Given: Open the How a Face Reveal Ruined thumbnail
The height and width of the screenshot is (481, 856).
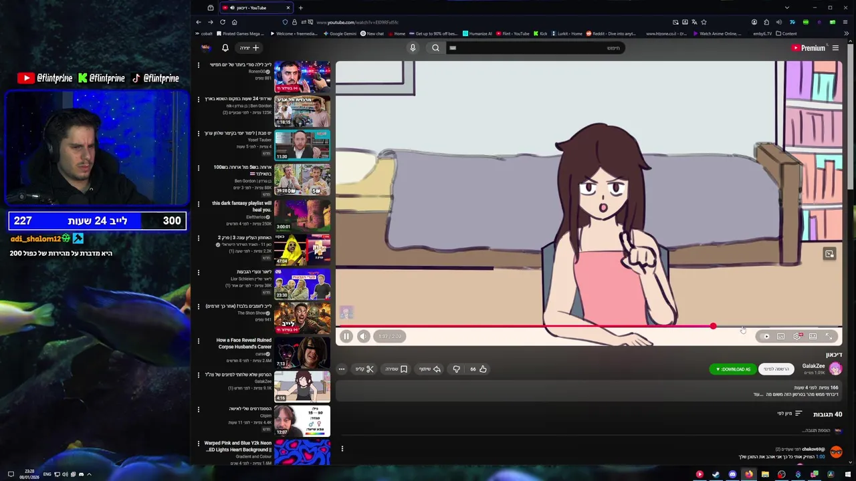Looking at the screenshot, I should pos(302,351).
